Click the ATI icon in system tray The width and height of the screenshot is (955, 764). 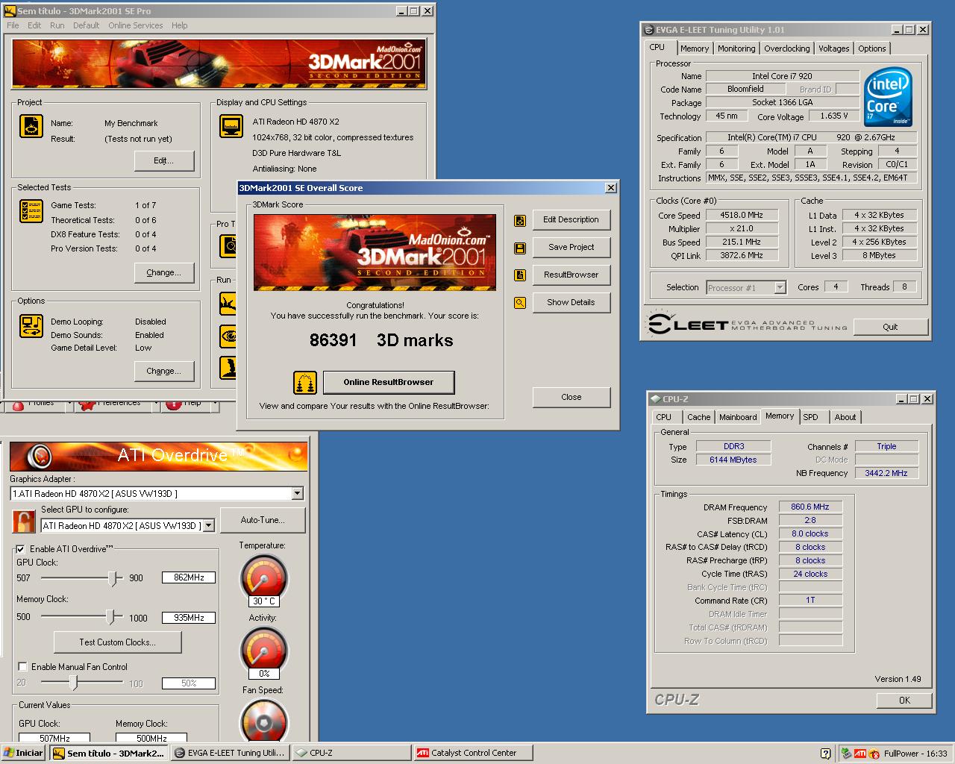tap(860, 754)
